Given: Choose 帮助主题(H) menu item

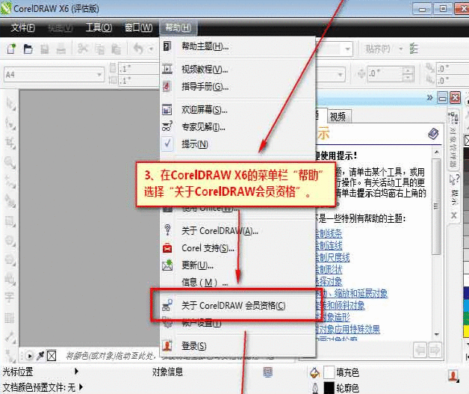Looking at the screenshot, I should (237, 46).
